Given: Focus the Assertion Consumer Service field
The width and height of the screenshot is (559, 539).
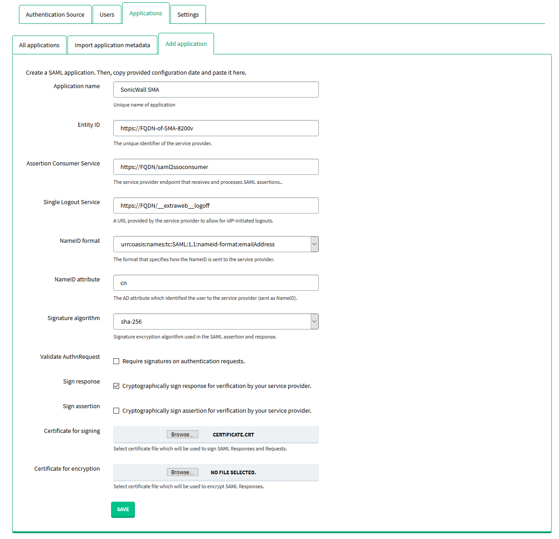Looking at the screenshot, I should 216,167.
